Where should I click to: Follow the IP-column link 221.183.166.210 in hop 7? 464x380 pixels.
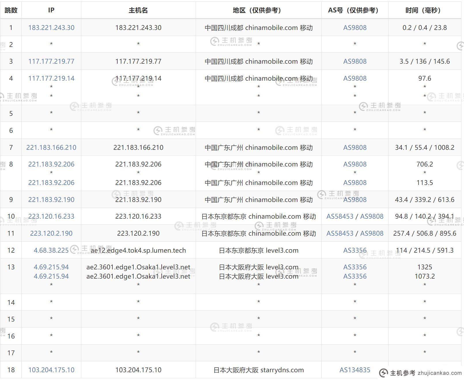tap(51, 148)
